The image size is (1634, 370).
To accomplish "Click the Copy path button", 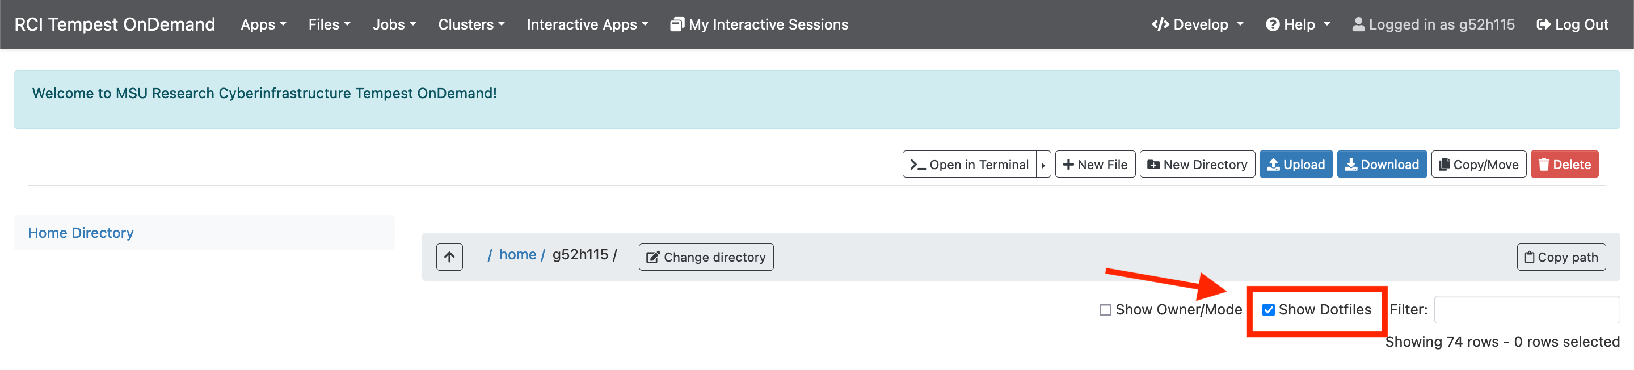I will 1561,257.
